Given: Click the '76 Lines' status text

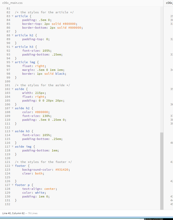Looking at the screenshot, I should [x=33, y=213].
